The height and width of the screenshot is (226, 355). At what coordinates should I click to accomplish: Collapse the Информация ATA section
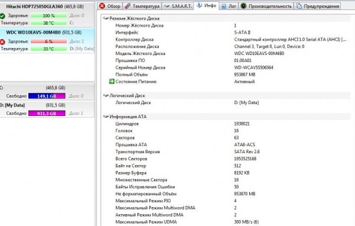106,117
